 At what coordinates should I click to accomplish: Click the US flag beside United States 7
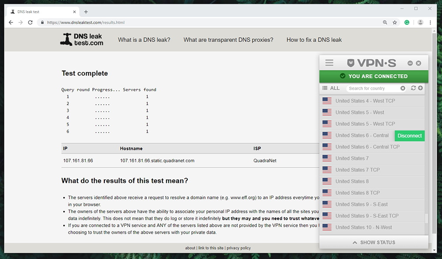327,158
